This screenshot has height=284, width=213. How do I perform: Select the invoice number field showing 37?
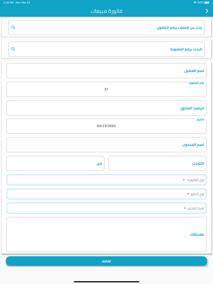pos(106,89)
